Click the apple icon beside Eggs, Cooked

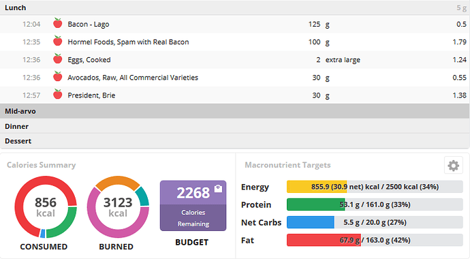[x=57, y=59]
